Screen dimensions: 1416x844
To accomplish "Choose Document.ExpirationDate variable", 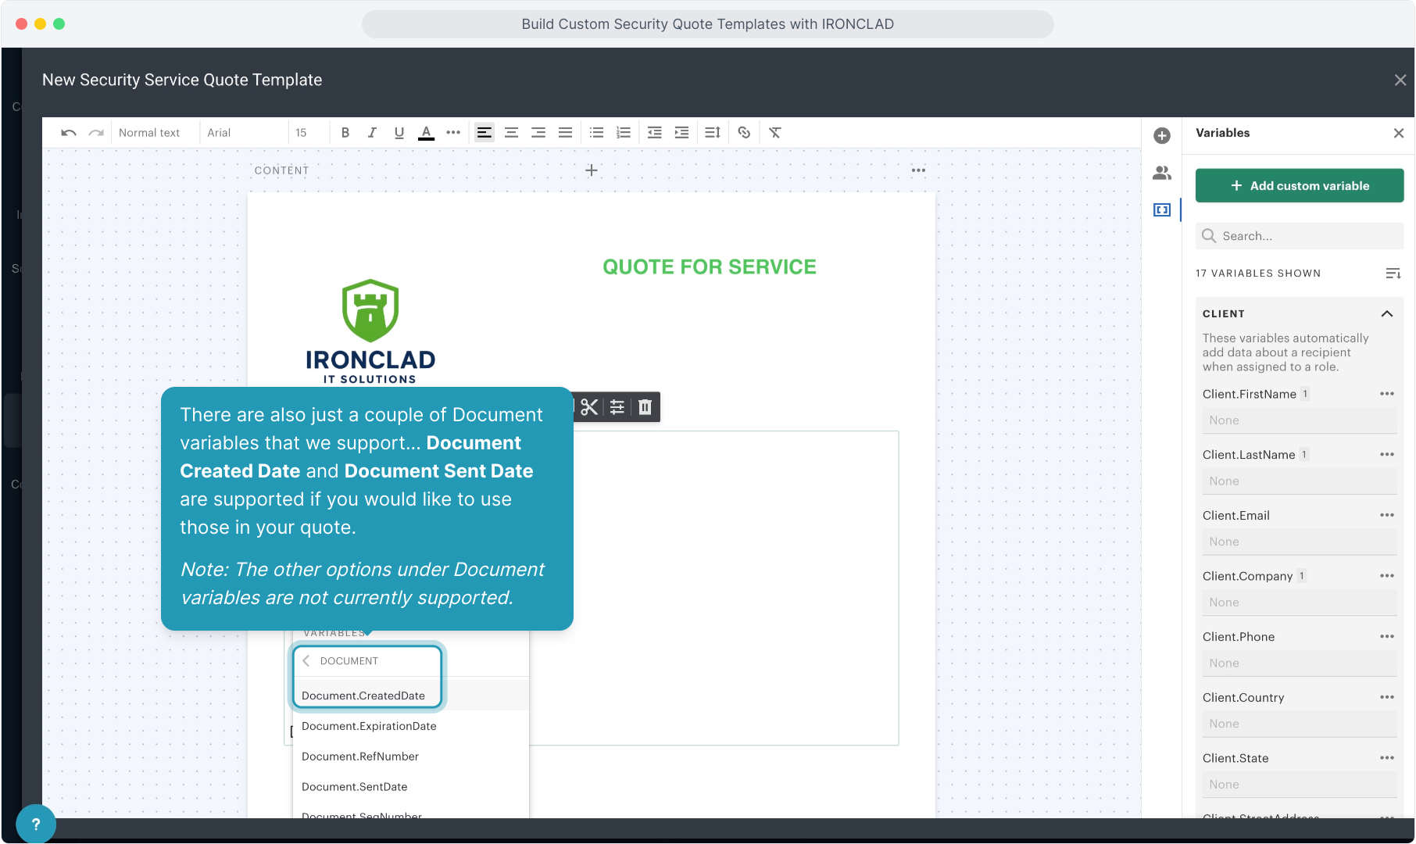I will [369, 726].
